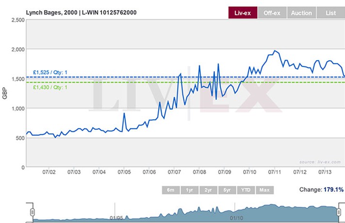Click the 07/02 x-axis date label
This screenshot has width=345, height=223.
(x=49, y=172)
